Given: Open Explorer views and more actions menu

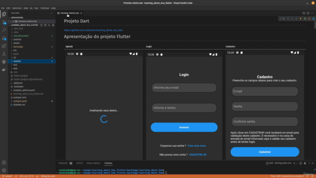Looking at the screenshot, I should pyautogui.click(x=51, y=13).
